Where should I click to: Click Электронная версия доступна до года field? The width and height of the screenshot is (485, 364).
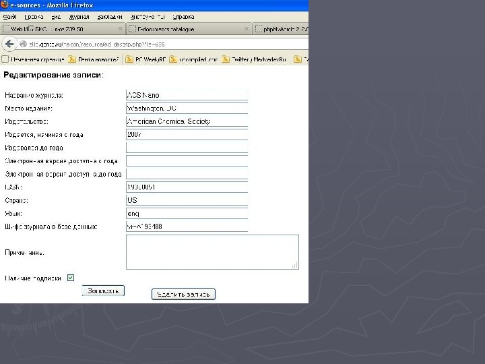point(187,174)
